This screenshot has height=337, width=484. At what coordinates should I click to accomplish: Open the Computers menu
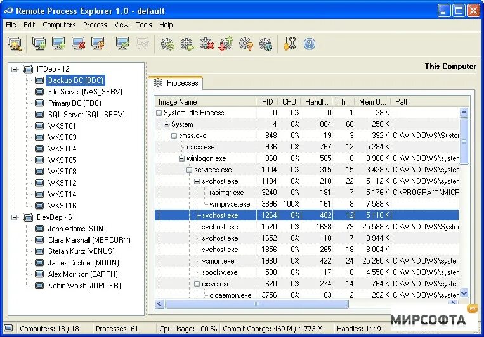pos(59,25)
